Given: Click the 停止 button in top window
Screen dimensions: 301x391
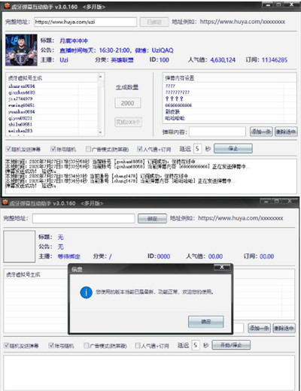Looking at the screenshot, I should coord(233,149).
